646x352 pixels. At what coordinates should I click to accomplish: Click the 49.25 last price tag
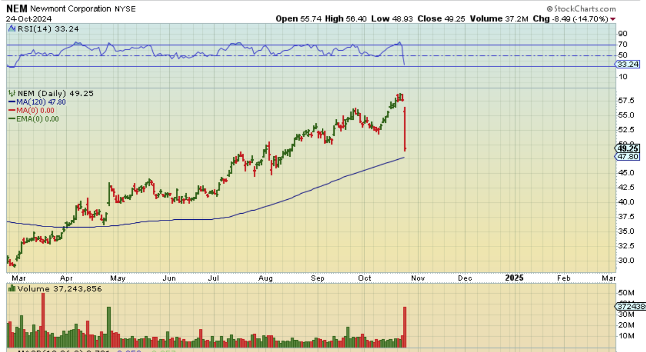click(x=627, y=148)
